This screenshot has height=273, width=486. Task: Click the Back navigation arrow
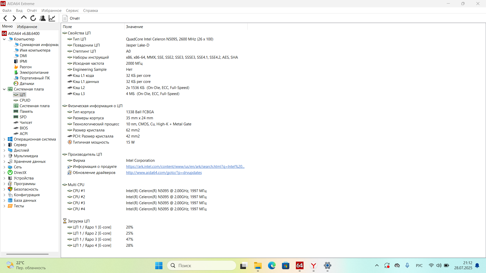coord(5,18)
